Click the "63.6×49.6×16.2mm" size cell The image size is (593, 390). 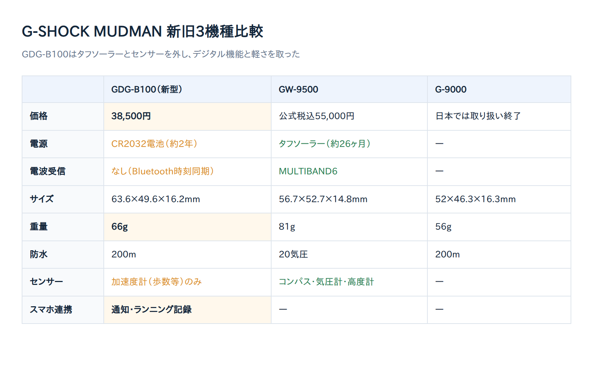187,199
